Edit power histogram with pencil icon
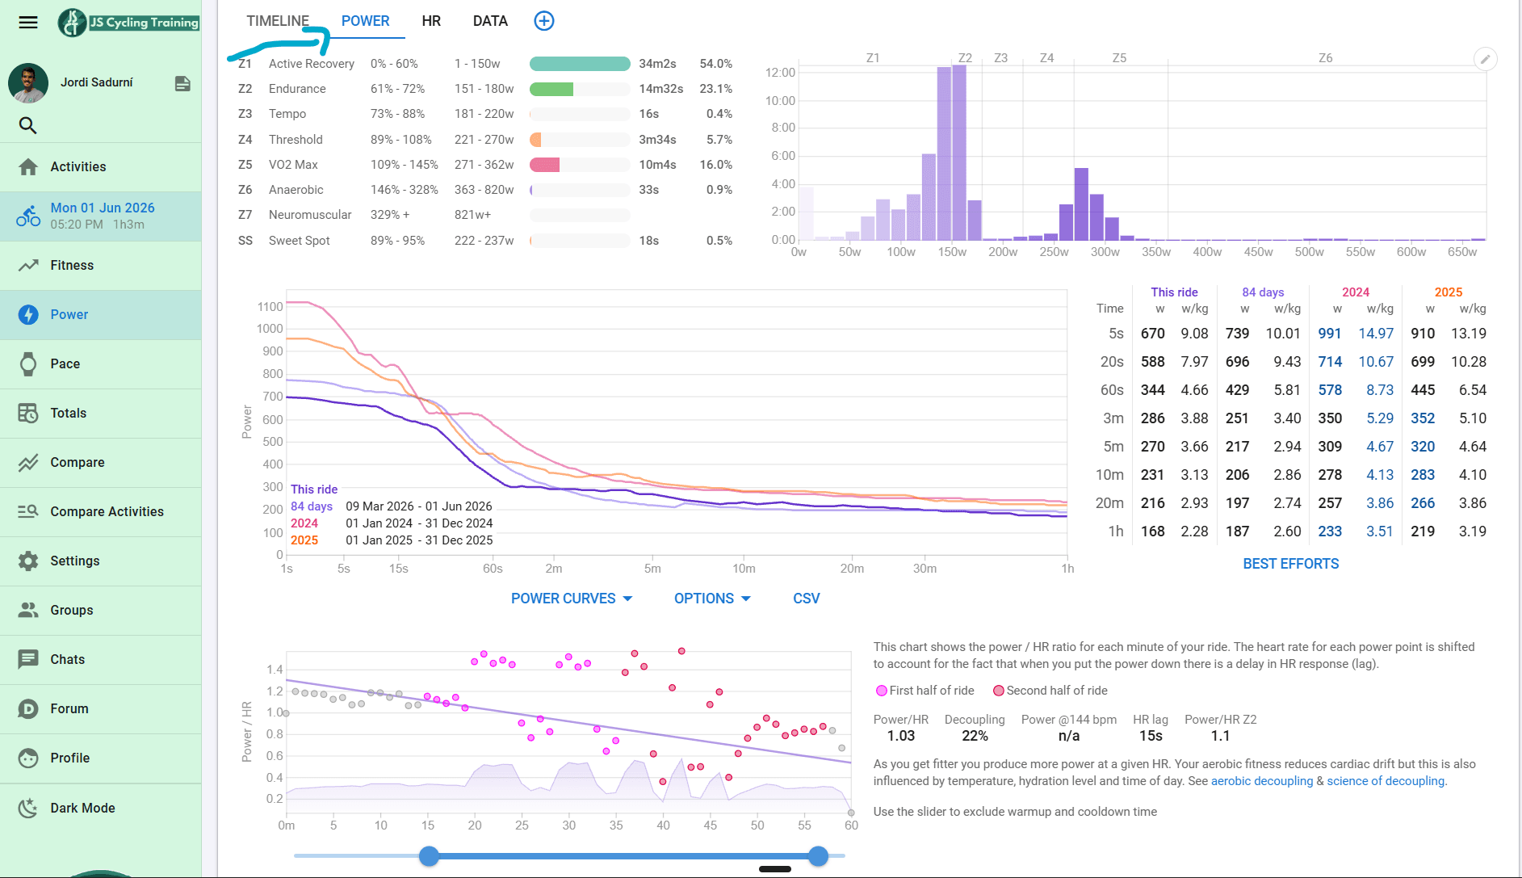The height and width of the screenshot is (878, 1522). point(1485,59)
